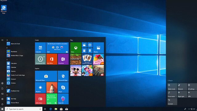Open the Microsoft Store tile
This screenshot has height=111, width=197.
coord(46,76)
